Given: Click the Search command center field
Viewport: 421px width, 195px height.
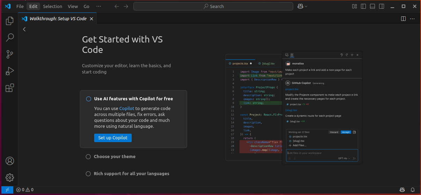Looking at the screenshot, I should (x=213, y=6).
